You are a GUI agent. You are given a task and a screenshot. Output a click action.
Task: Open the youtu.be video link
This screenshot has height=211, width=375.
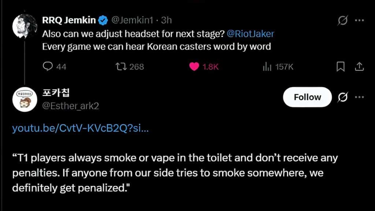[80, 128]
